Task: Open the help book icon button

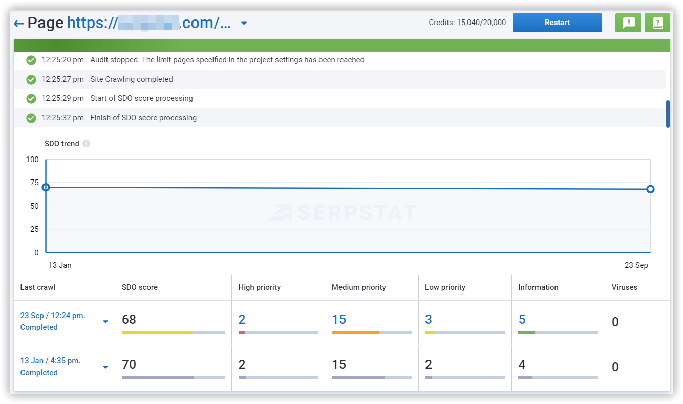Action: (657, 23)
